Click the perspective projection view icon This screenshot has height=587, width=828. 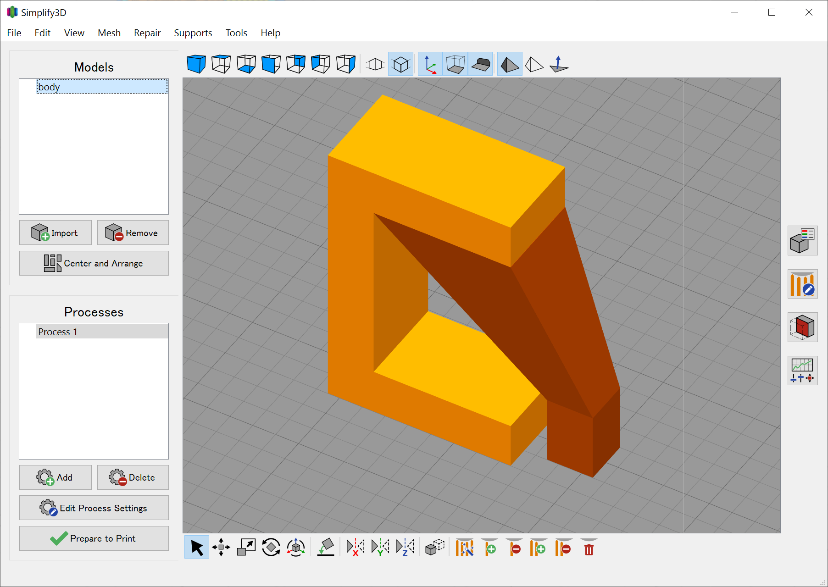[x=375, y=64]
